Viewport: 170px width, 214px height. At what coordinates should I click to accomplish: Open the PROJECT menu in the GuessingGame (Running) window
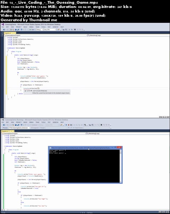click(19, 122)
